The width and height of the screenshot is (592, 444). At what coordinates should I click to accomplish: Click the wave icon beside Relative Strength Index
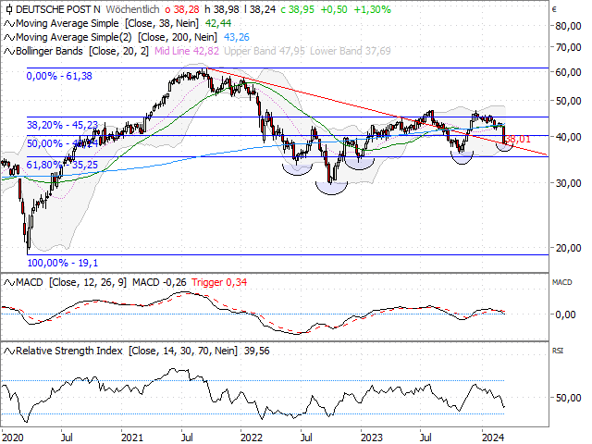tap(9, 351)
